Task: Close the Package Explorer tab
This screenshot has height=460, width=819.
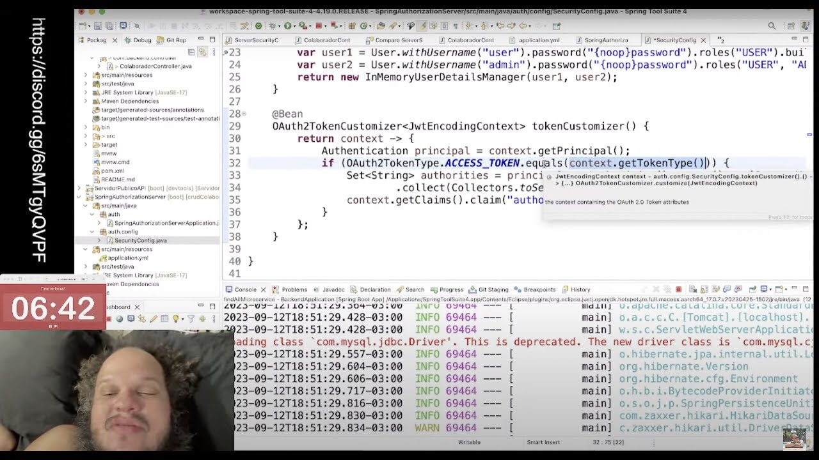Action: point(115,40)
